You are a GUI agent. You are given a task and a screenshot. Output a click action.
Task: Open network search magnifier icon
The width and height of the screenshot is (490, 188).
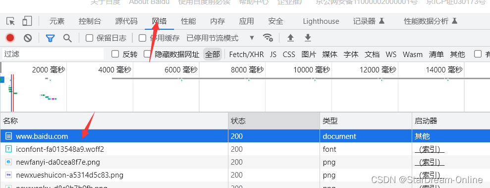(67, 38)
